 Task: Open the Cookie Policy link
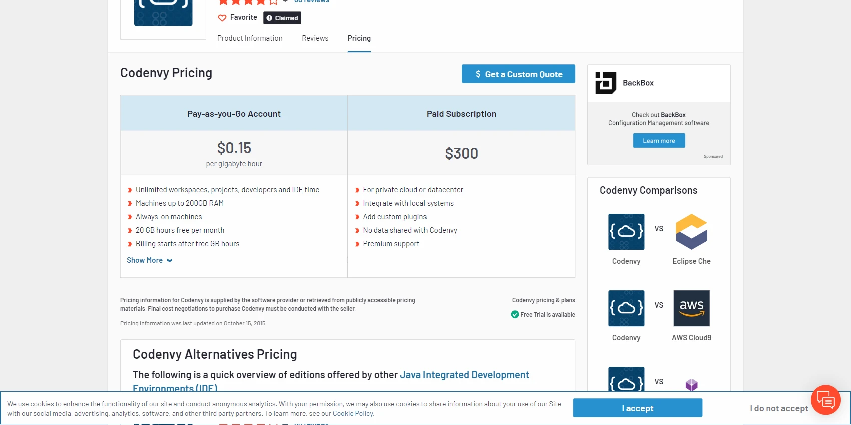353,413
